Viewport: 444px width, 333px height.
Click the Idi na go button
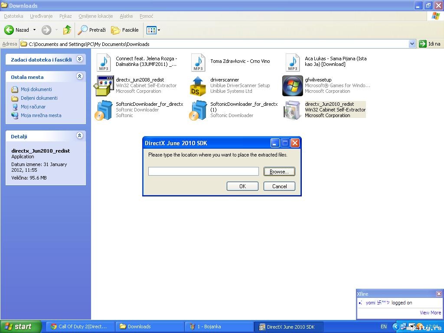pyautogui.click(x=430, y=44)
